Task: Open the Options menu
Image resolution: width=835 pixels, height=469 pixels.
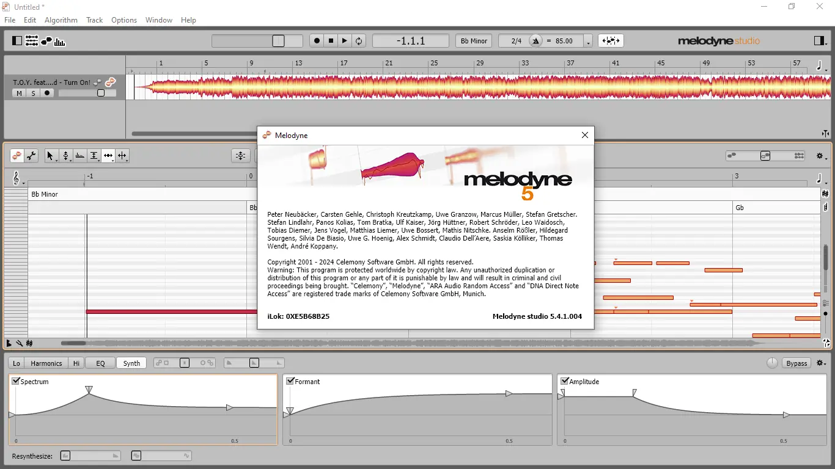Action: tap(124, 20)
